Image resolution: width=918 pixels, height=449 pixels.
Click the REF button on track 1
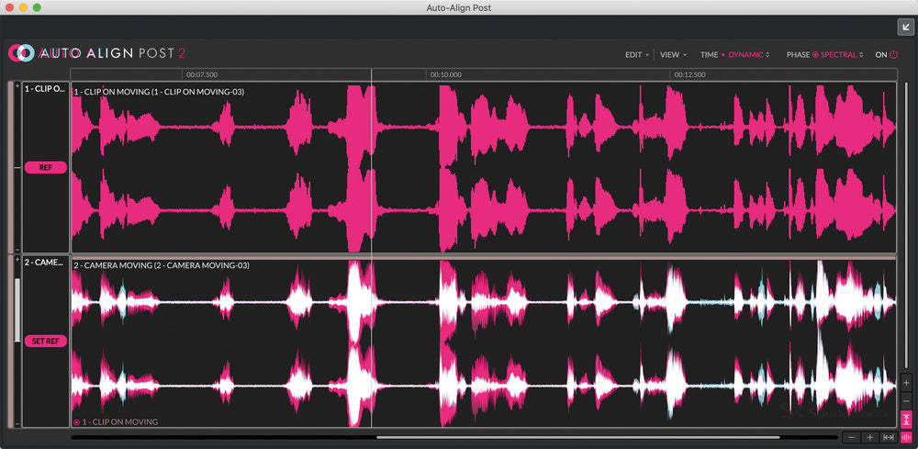pos(46,167)
